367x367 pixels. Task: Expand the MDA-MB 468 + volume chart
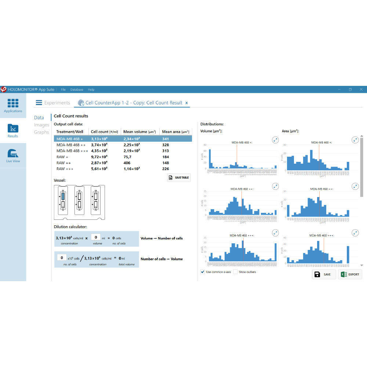tap(275, 140)
